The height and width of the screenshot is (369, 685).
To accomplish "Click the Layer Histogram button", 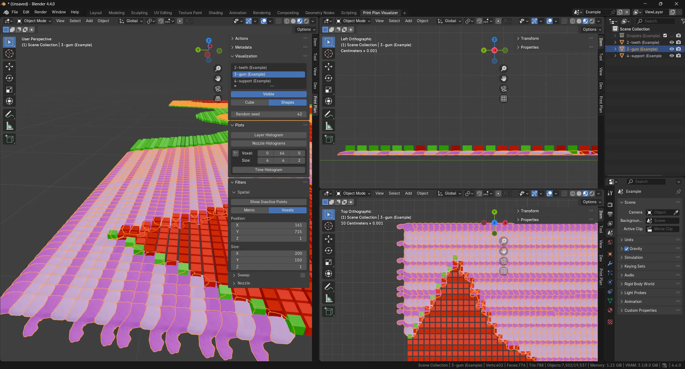I will (268, 135).
